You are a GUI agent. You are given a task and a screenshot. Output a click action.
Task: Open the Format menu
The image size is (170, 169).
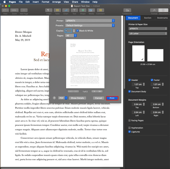pos(46,2)
